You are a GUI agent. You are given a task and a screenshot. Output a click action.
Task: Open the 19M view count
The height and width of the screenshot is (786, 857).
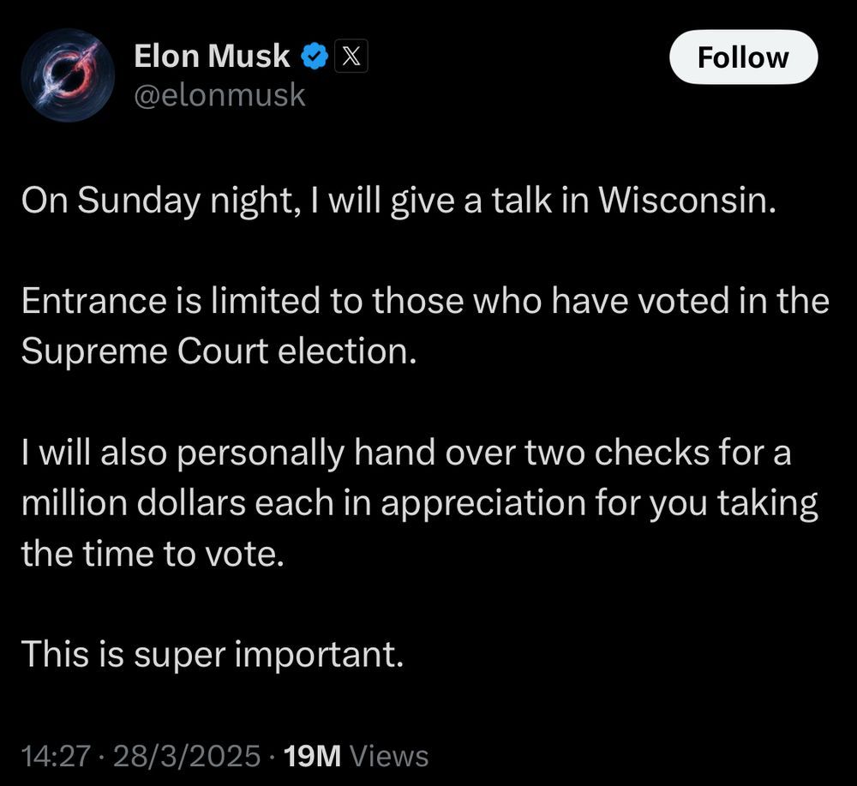coord(313,756)
